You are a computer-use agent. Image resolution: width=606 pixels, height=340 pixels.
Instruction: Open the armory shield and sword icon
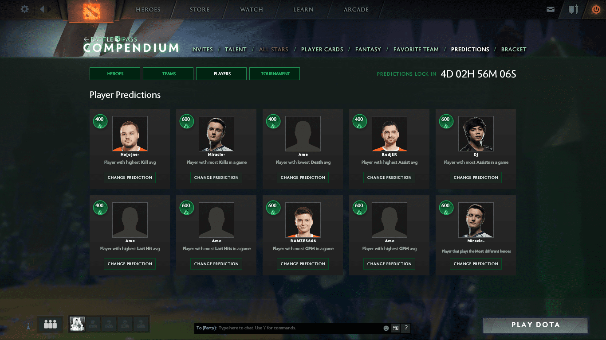tap(573, 9)
